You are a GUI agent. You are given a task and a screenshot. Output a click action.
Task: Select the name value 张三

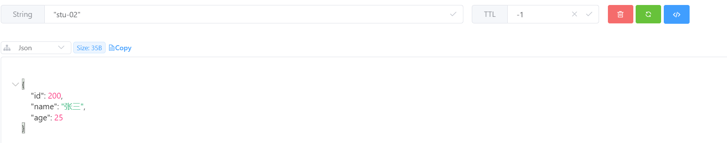click(x=72, y=107)
